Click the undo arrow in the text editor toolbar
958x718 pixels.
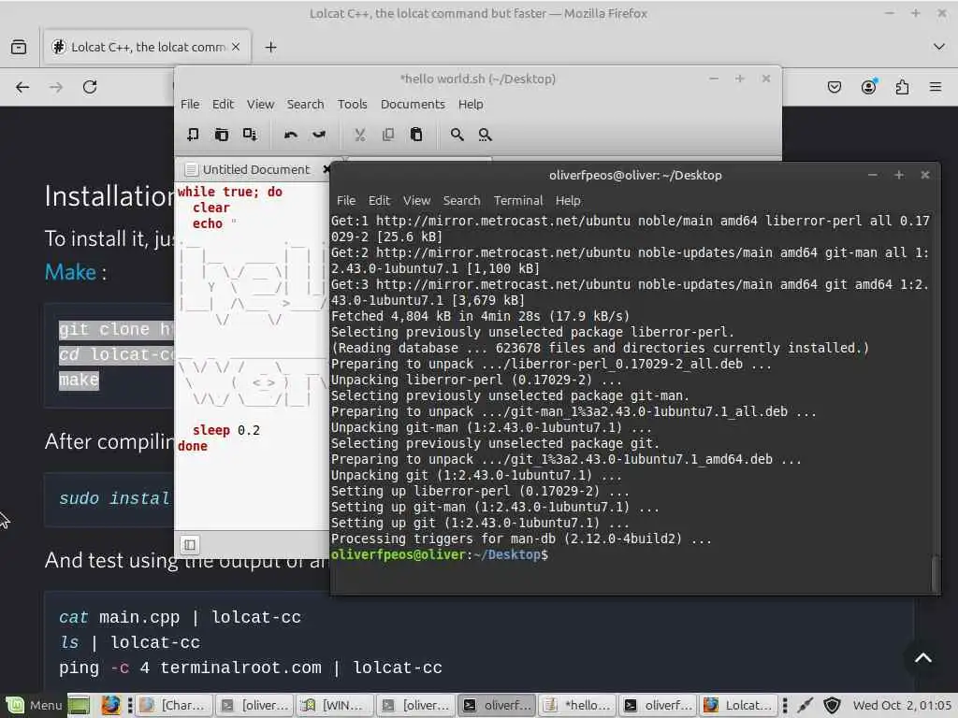tap(291, 135)
